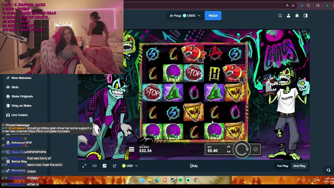Click the jalenvoytasko kick link in pinned message
Viewport: 334px width, 188px height.
tap(49, 131)
